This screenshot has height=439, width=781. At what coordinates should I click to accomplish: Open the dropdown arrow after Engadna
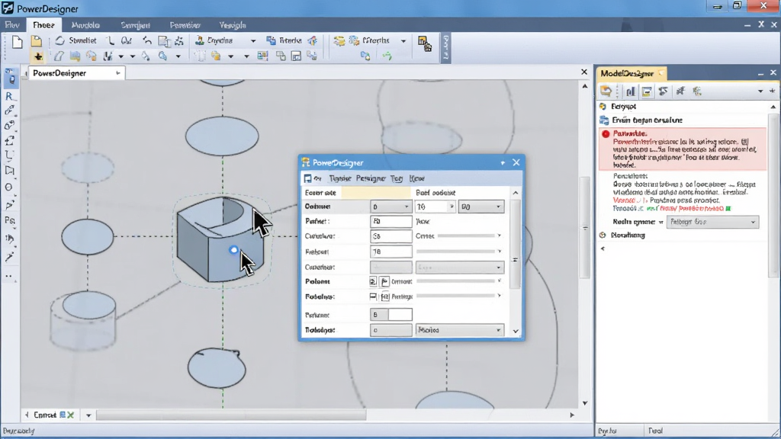[x=253, y=41]
